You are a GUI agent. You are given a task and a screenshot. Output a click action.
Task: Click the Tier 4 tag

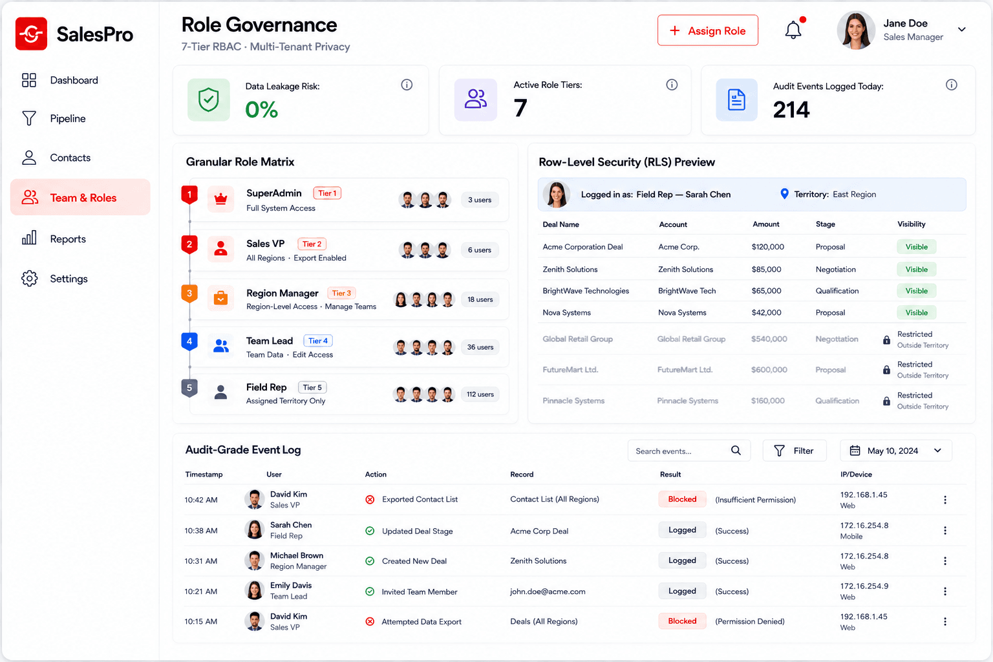coord(318,341)
